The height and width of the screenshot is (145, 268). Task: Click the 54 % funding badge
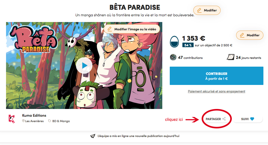[188, 45]
